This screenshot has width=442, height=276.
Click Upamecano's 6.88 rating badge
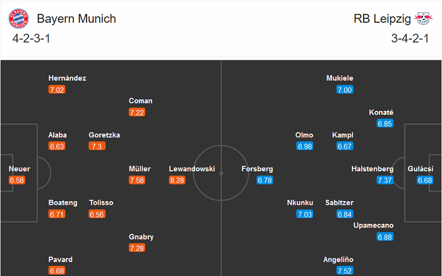click(385, 237)
